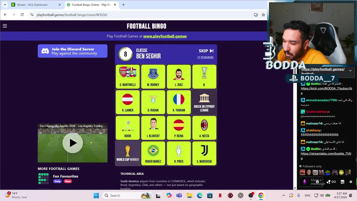The width and height of the screenshot is (357, 201).
Task: Select the P. Reina Spain flag card
Action: (x=179, y=128)
